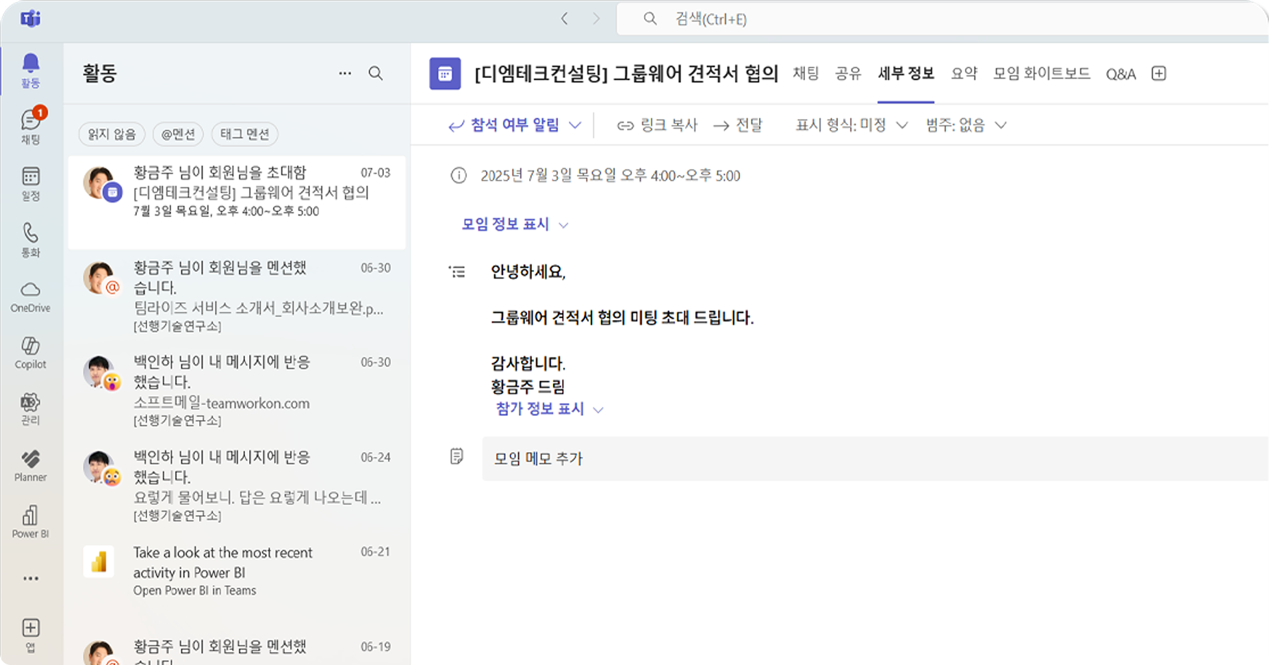Open Planner app icon
Screen dimensions: 1269x665
coord(31,465)
